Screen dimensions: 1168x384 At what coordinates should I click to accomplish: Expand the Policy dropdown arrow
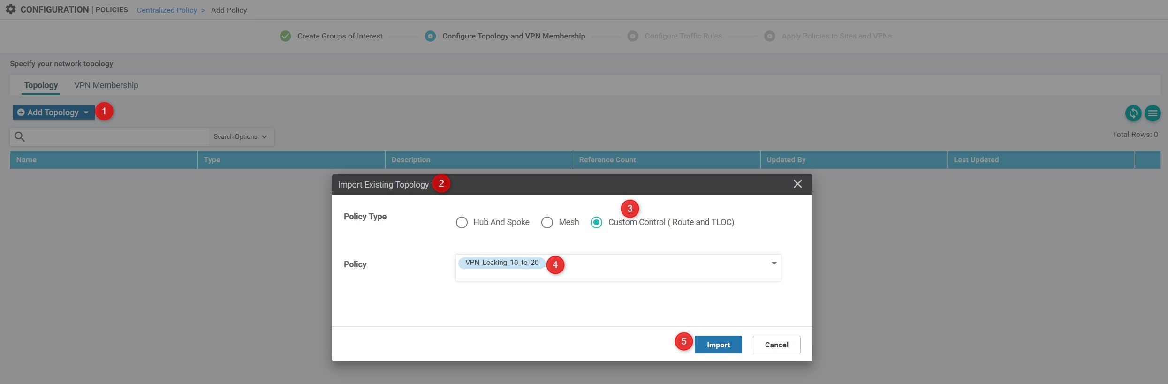point(774,263)
